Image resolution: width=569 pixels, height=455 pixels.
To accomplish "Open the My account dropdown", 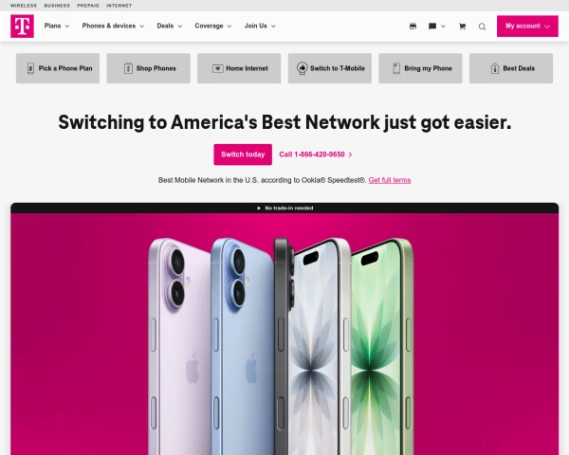I will pos(527,27).
